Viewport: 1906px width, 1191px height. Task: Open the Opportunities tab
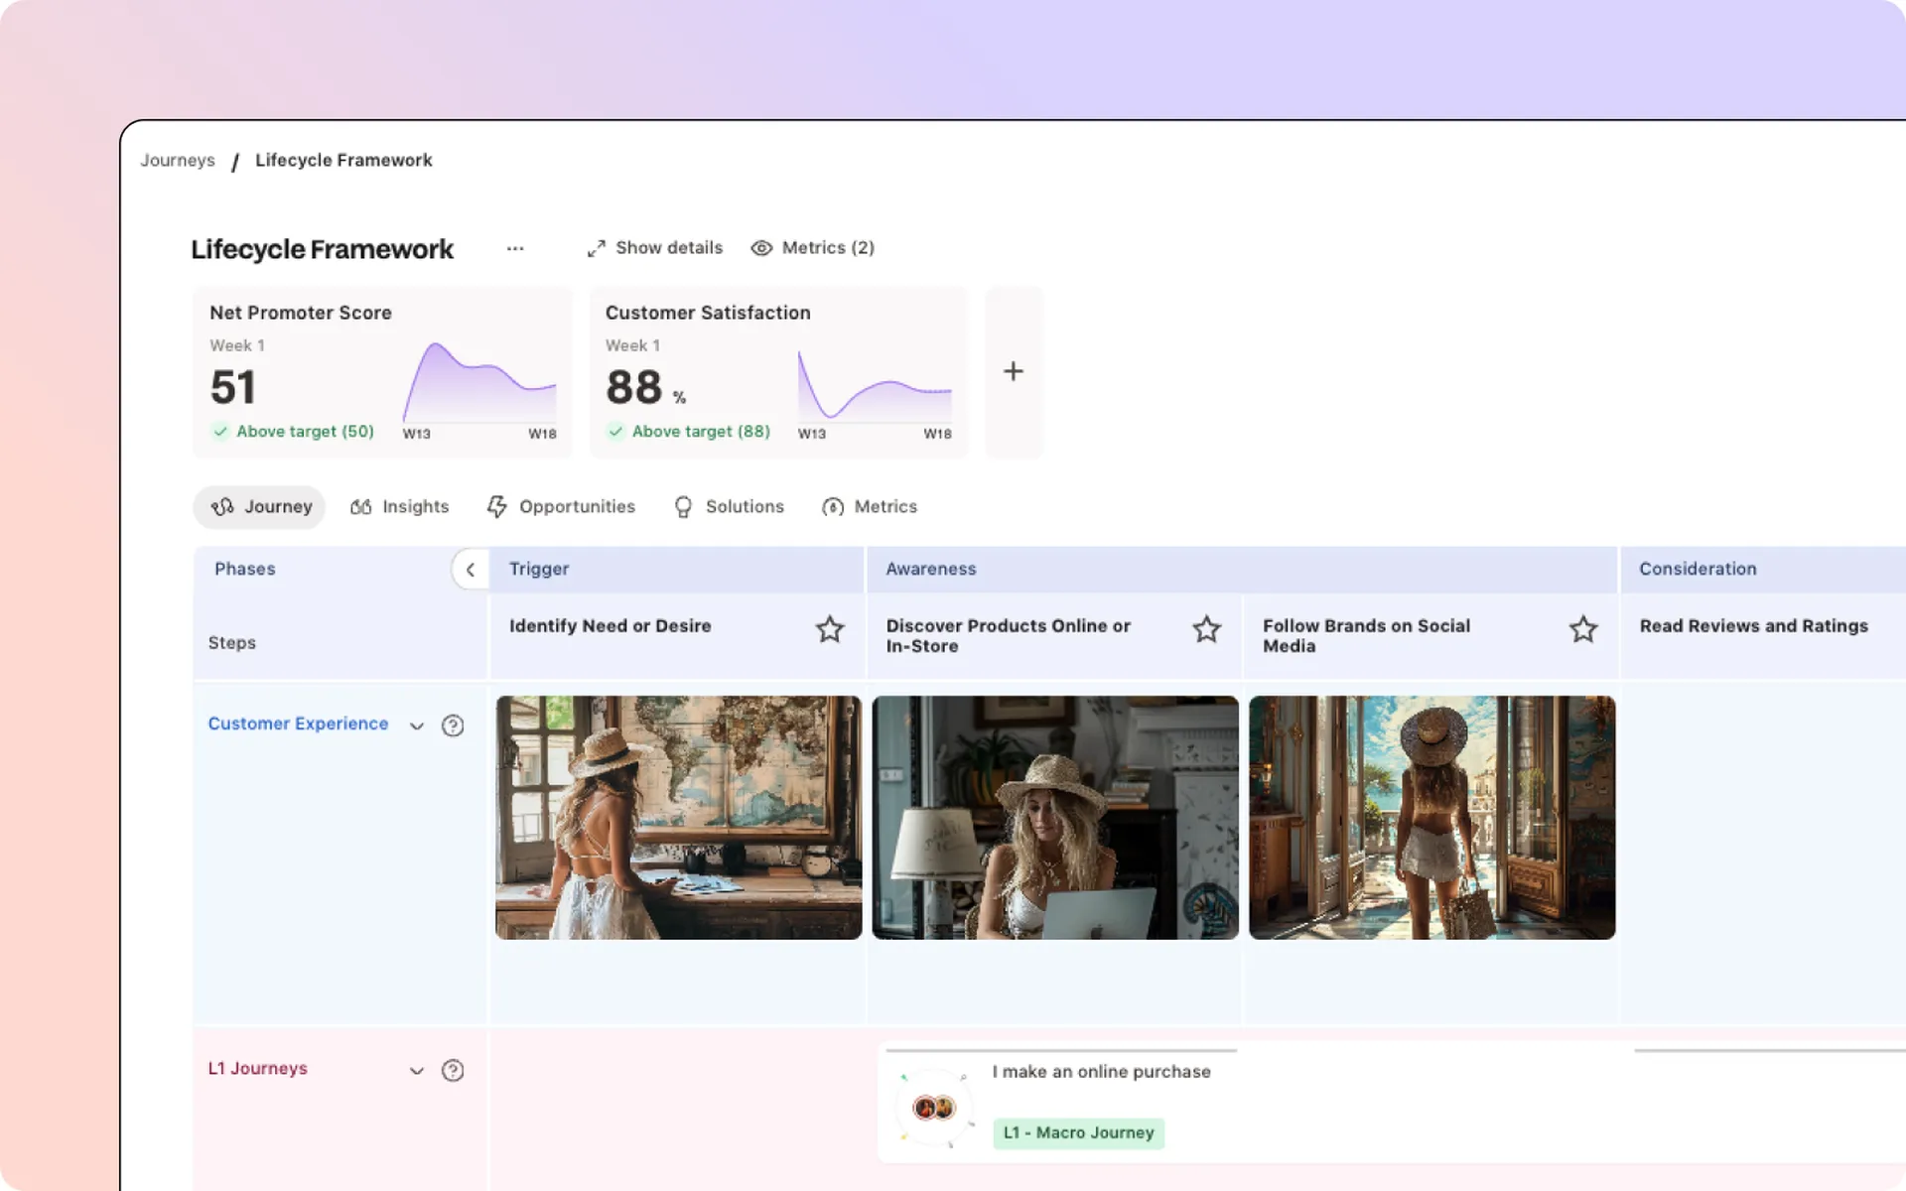coord(561,507)
